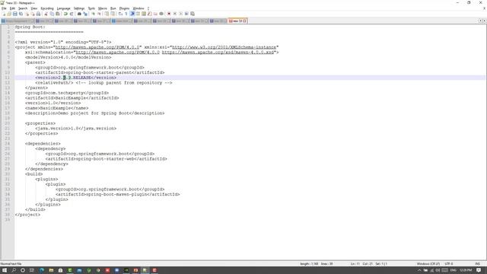Click the maven-4.0.0.xsd schema link

[218, 53]
